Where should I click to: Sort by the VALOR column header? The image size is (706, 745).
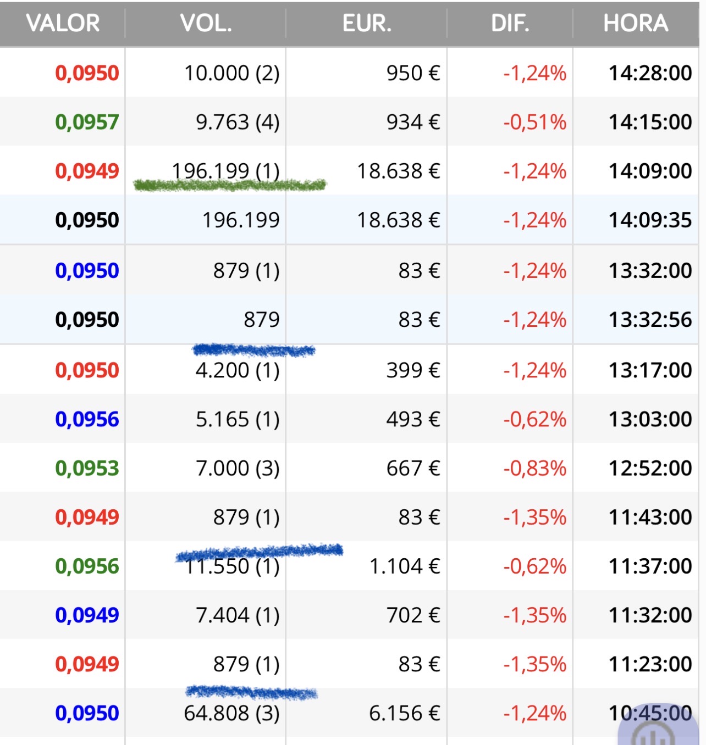coord(63,24)
